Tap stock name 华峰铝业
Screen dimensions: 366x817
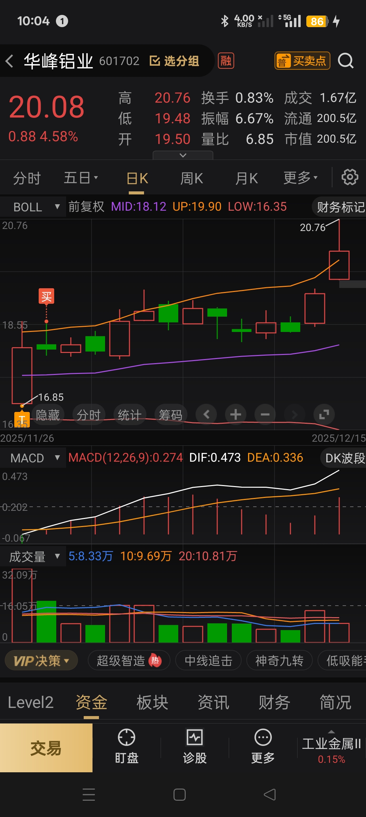[58, 61]
